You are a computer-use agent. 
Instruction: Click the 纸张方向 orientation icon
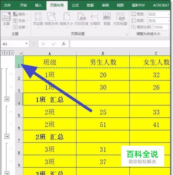tap(52, 17)
